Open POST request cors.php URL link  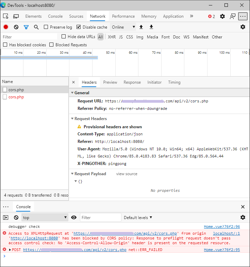click(74, 250)
